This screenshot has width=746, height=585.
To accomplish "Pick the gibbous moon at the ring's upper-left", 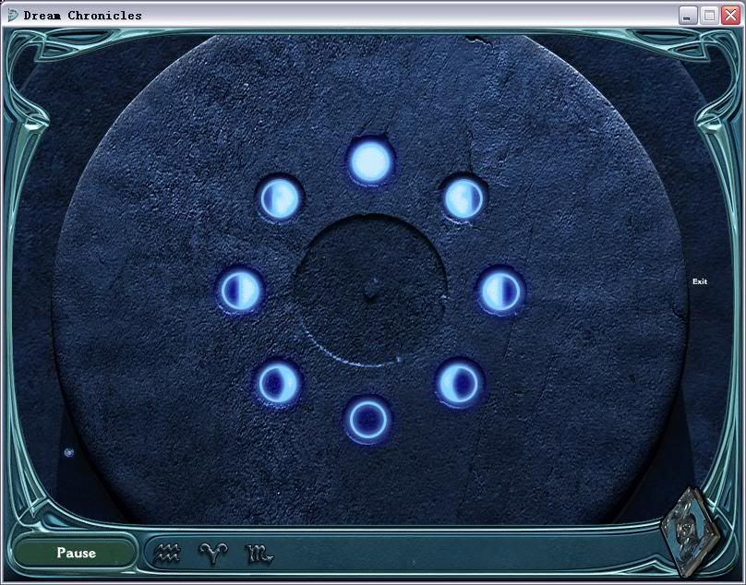I will click(280, 197).
